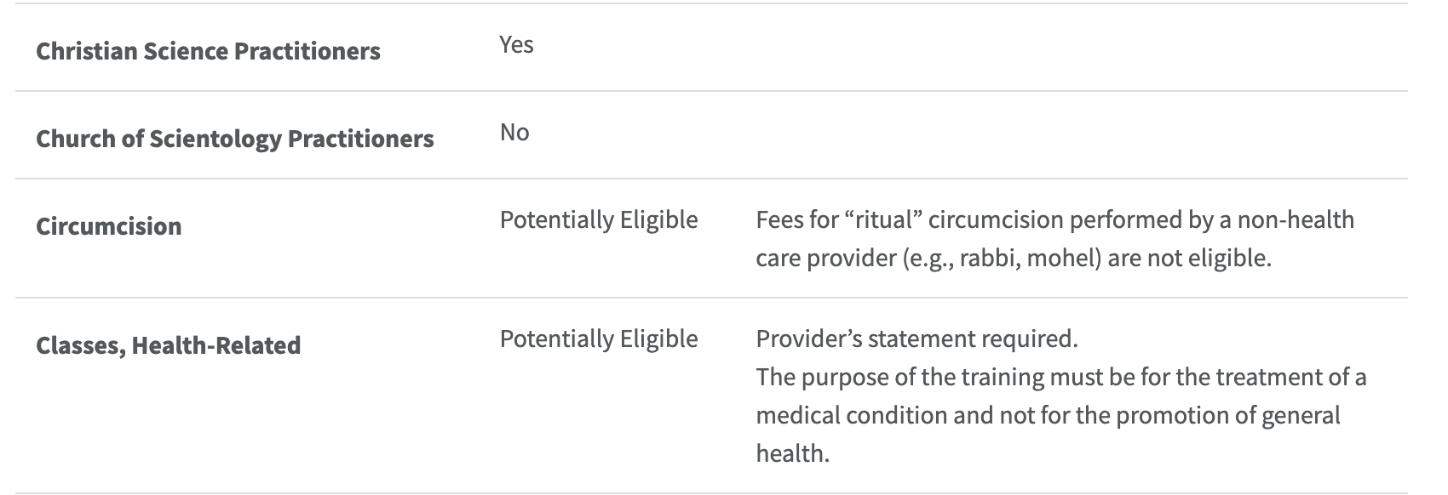Click Potentially Eligible status for Classes, Health-Related
This screenshot has height=495, width=1448.
click(599, 339)
